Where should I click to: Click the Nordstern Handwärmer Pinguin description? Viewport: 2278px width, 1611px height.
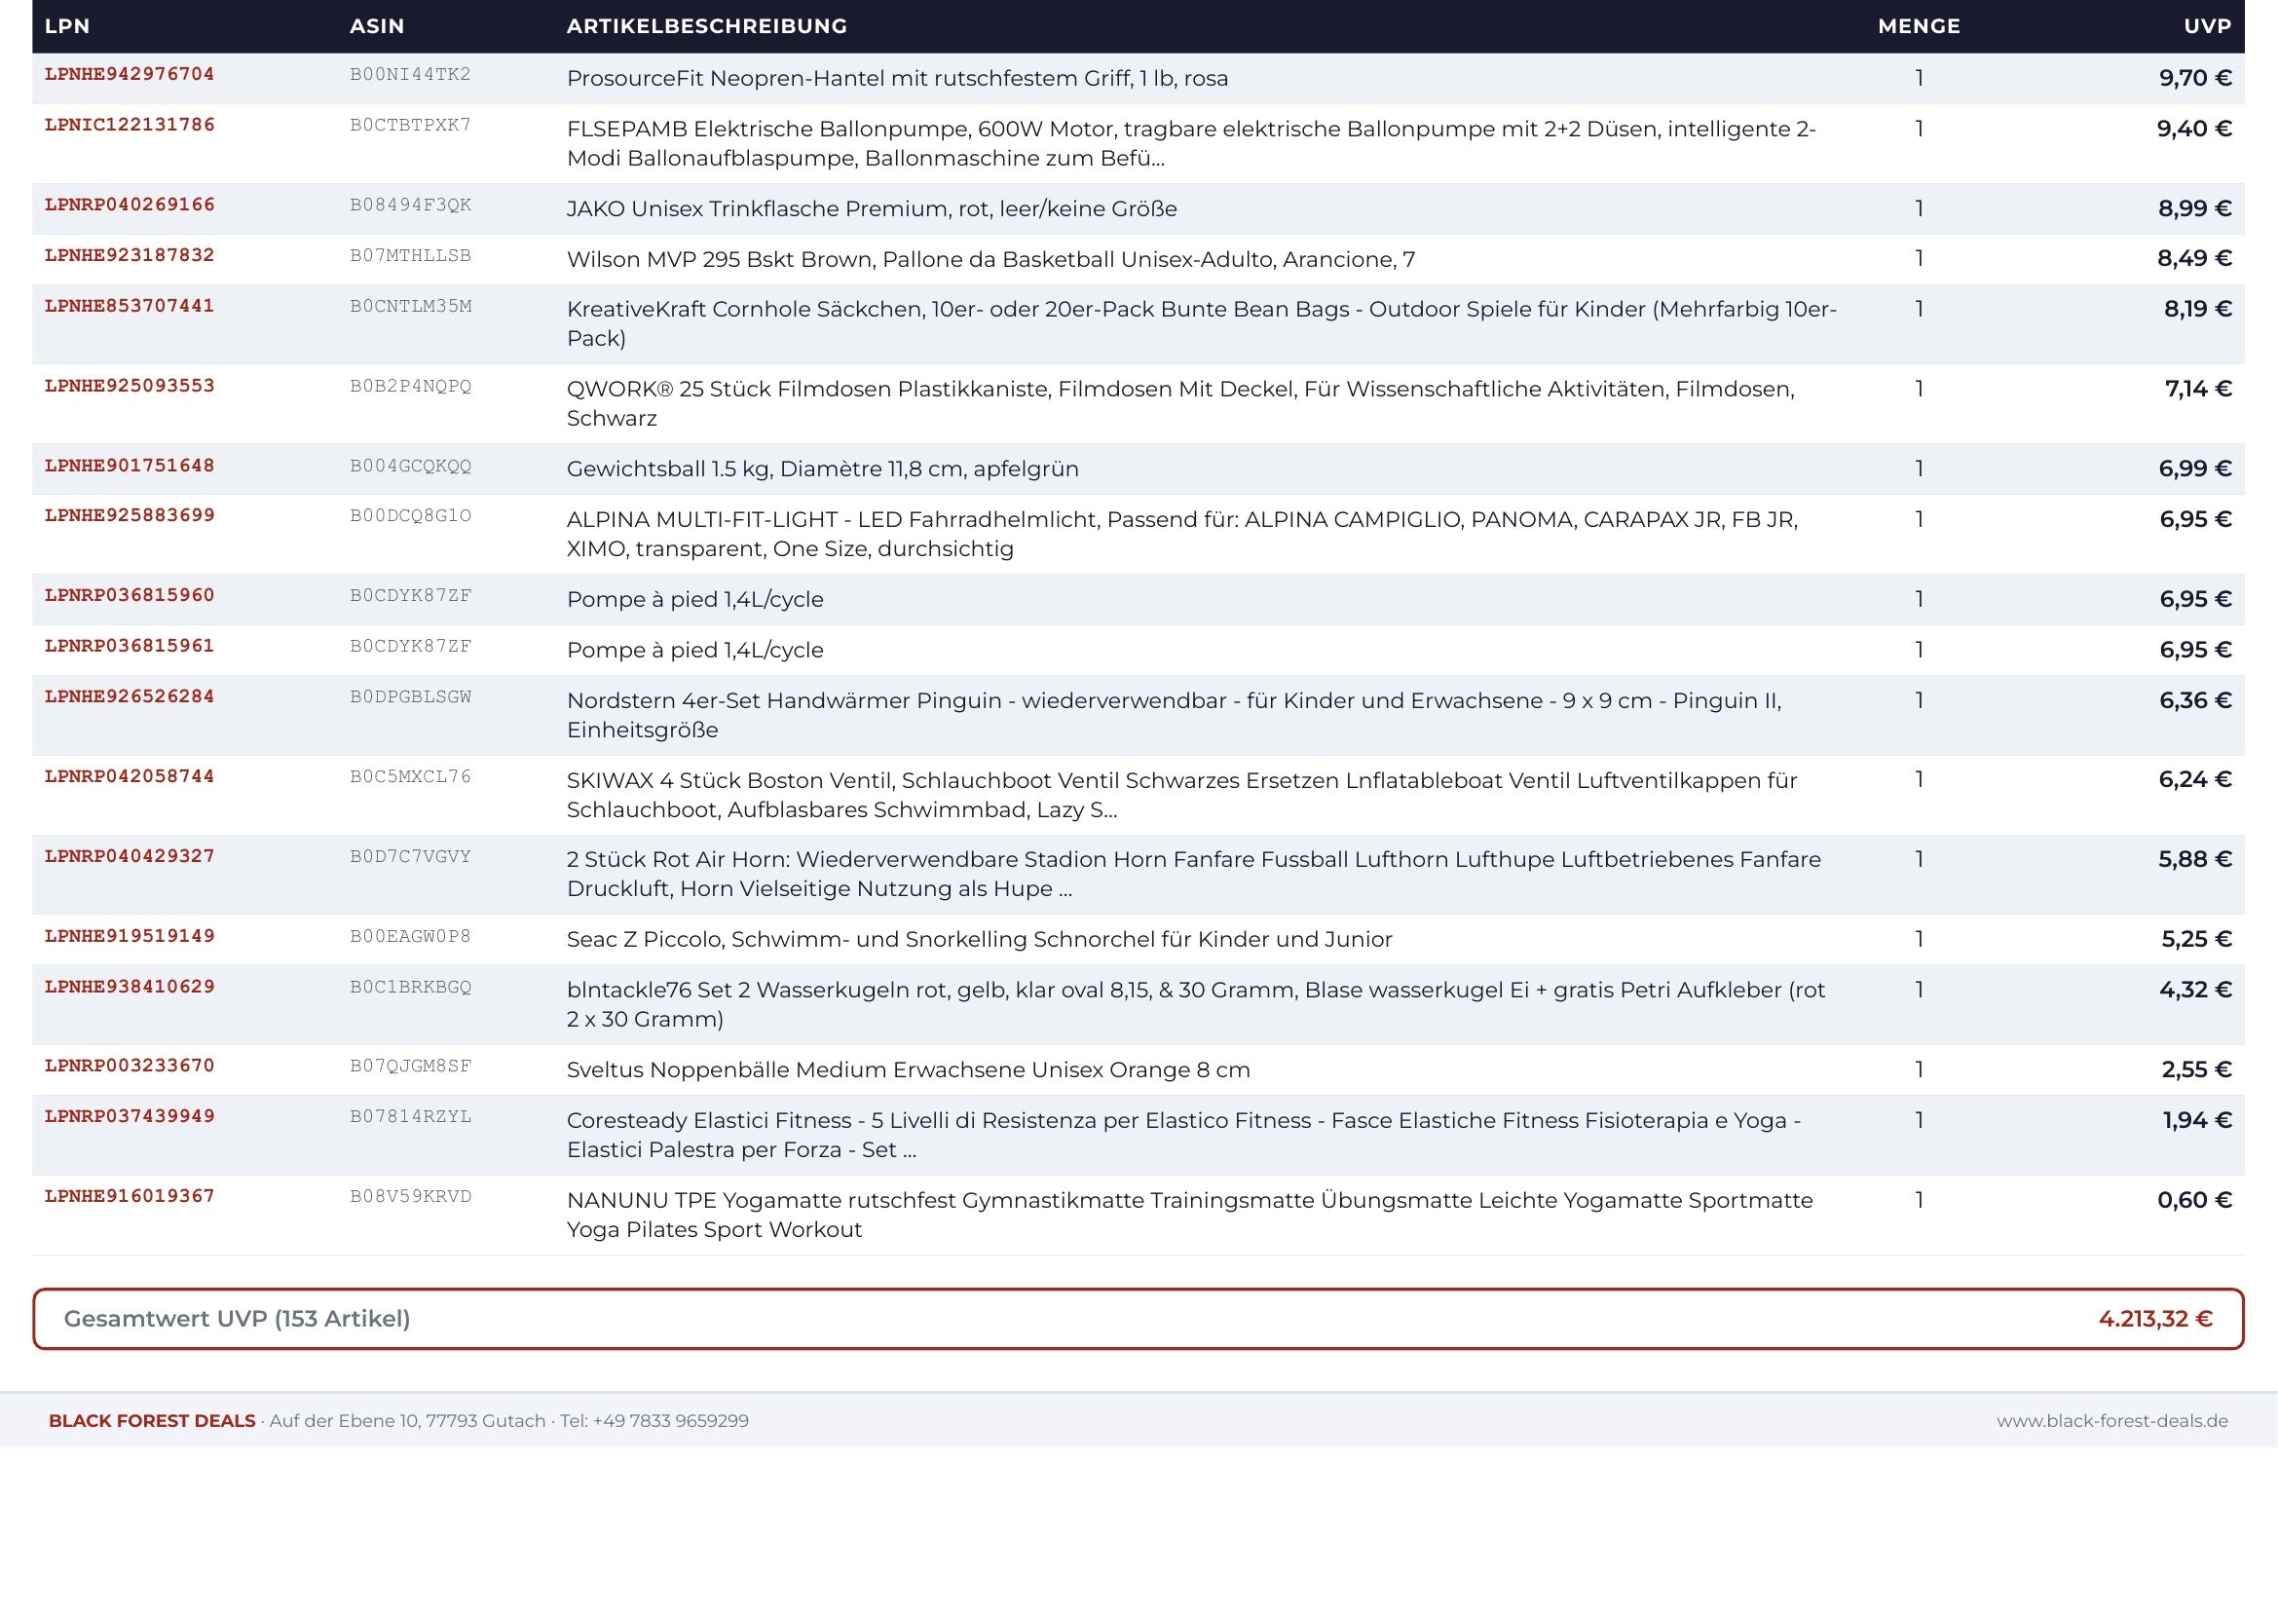(x=1174, y=715)
